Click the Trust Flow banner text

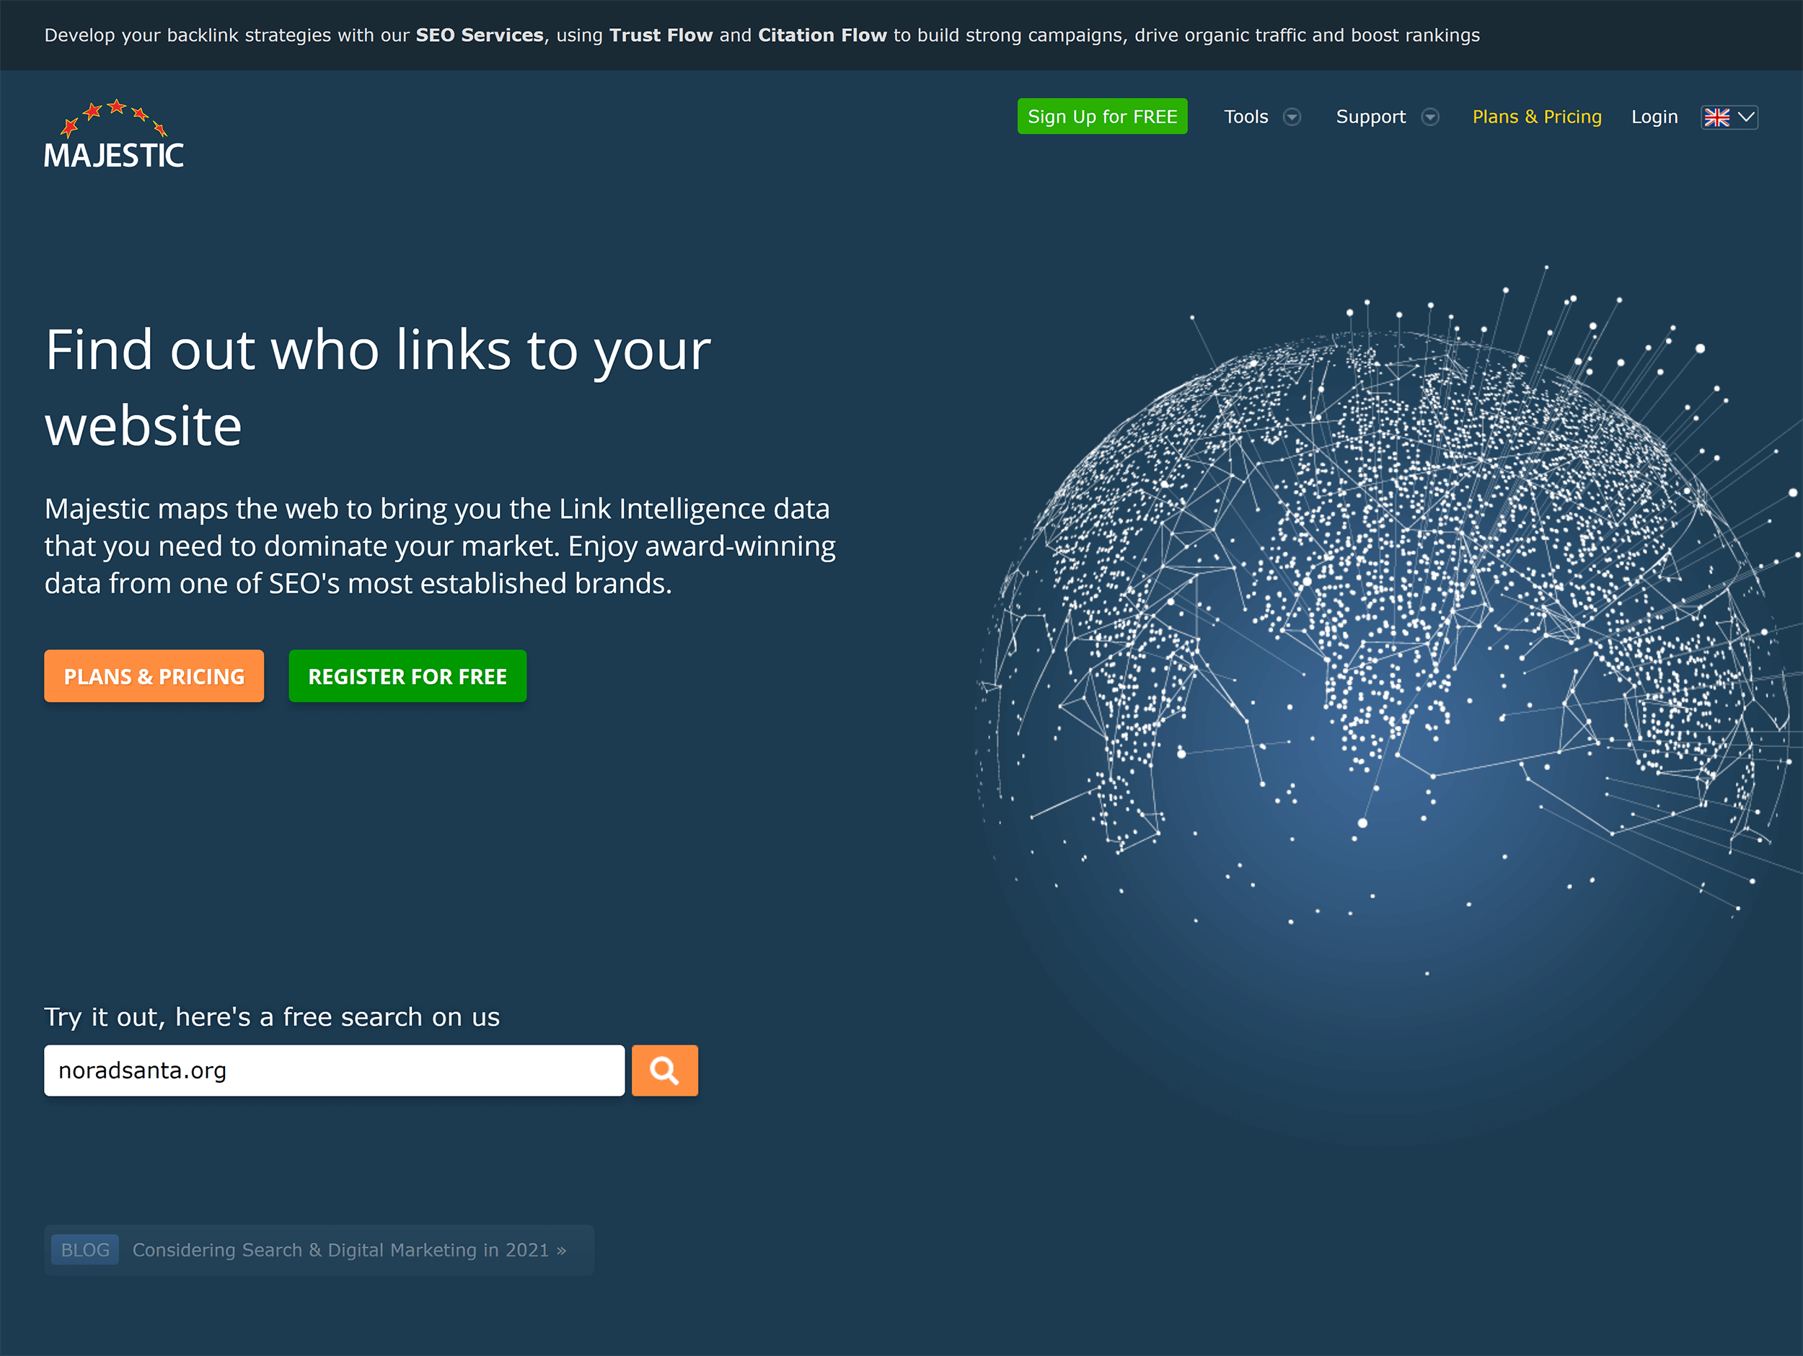pos(661,35)
